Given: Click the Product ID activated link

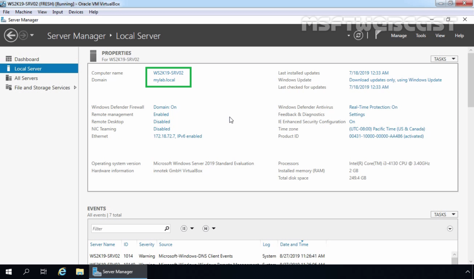Looking at the screenshot, I should pos(387,136).
